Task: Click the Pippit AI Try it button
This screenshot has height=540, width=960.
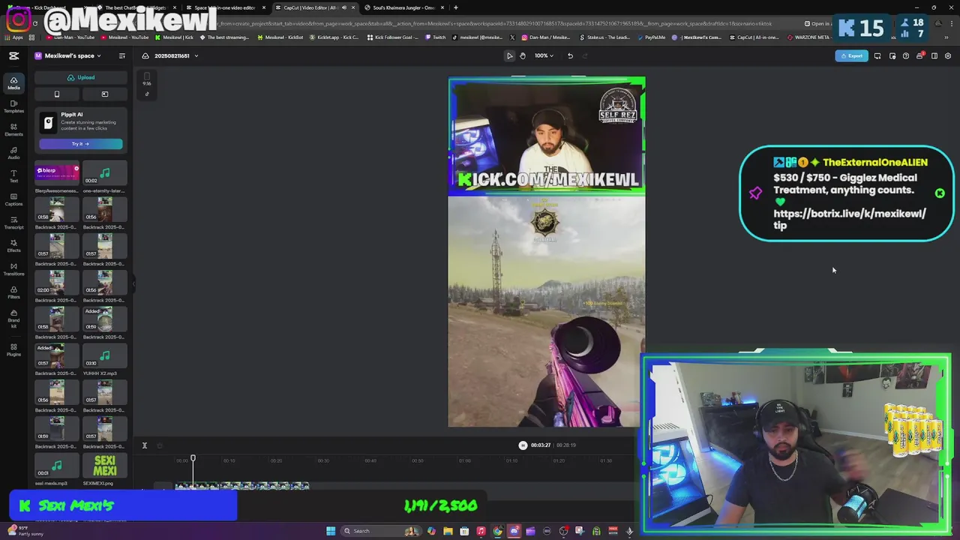Action: point(80,143)
